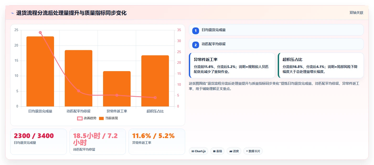Screen dimensions: 374x165
Task: Click the 11.6% / 5.2% metric card
Action: tap(157, 141)
